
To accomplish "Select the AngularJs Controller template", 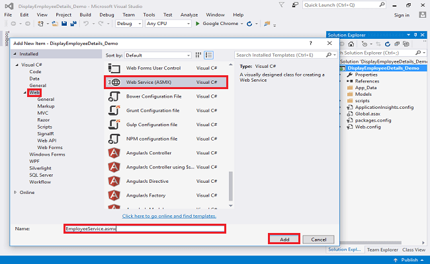I will 166,153.
